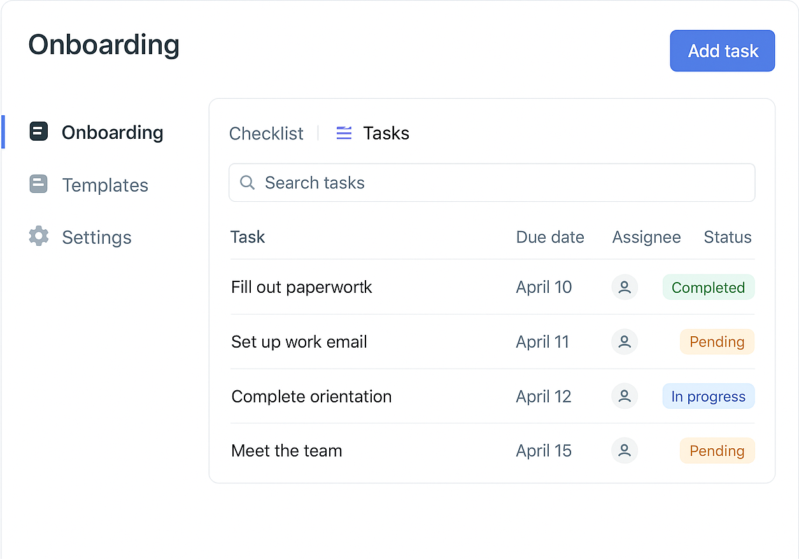
Task: Click the April 11 due date
Action: coord(542,342)
